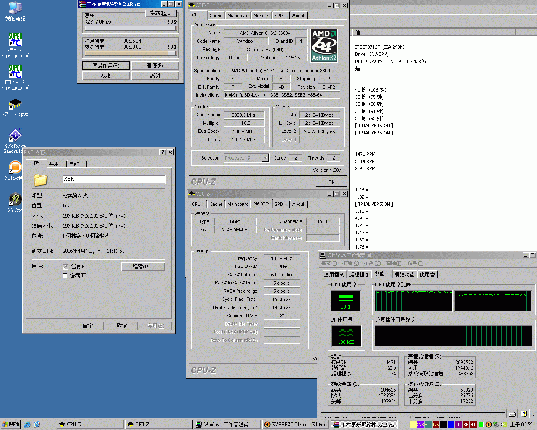Switch to CPU tab in lower CPU-Z
Viewport: 537px width, 430px height.
click(x=196, y=204)
